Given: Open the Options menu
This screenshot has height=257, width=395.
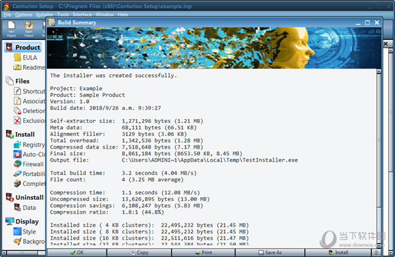Looking at the screenshot, I should 24,14.
